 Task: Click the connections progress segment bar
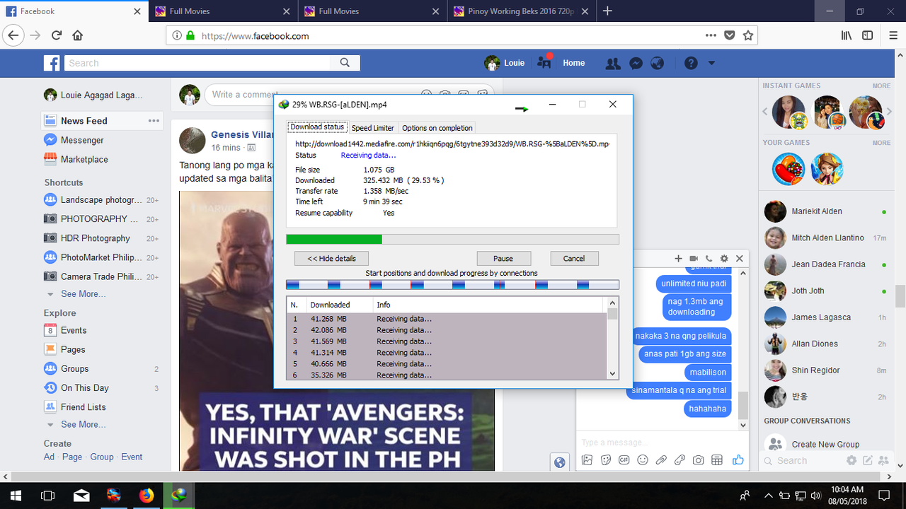click(452, 284)
